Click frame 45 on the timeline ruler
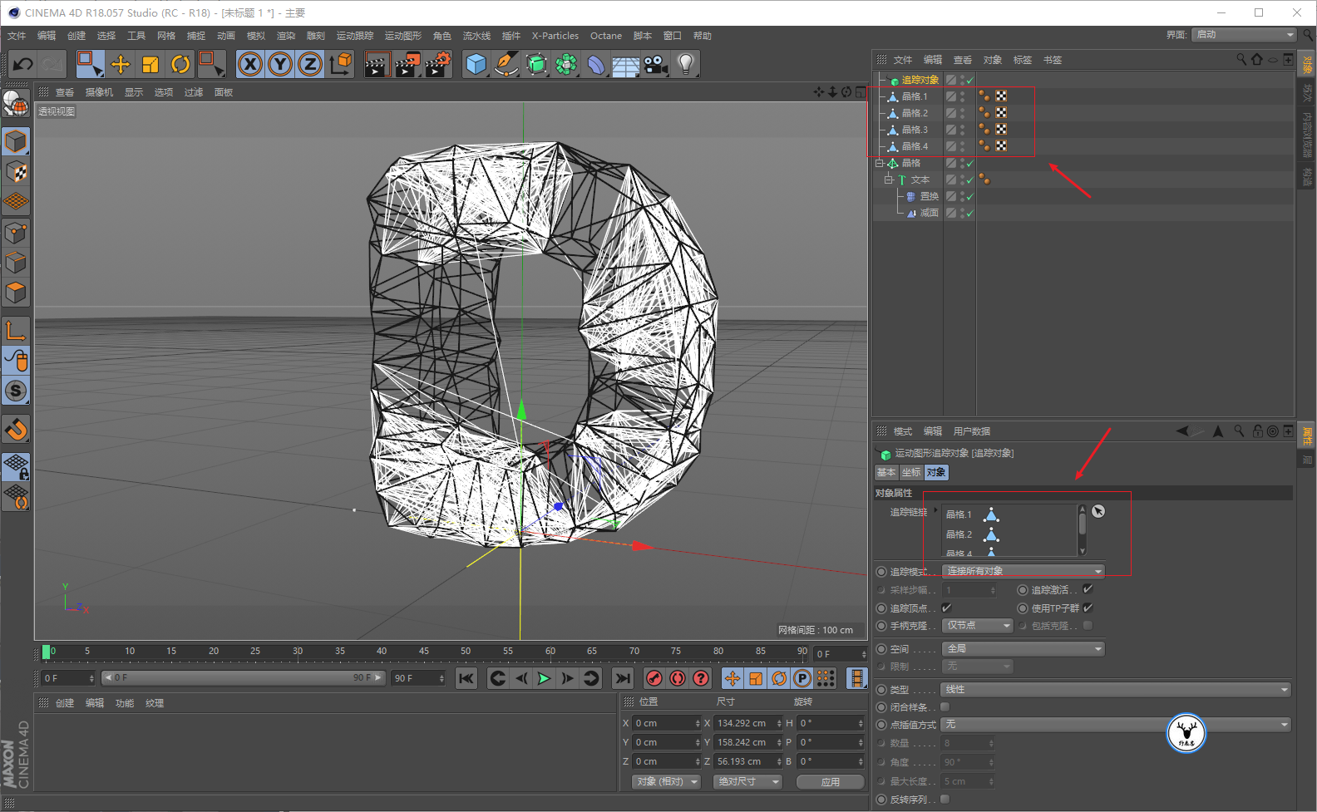The height and width of the screenshot is (812, 1317). [424, 652]
